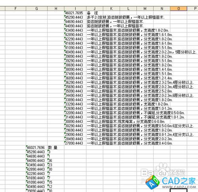Click quantity cell with value 15
The image size is (198, 192).
[x=56, y=182]
